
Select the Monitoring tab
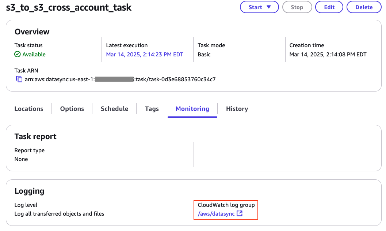192,109
